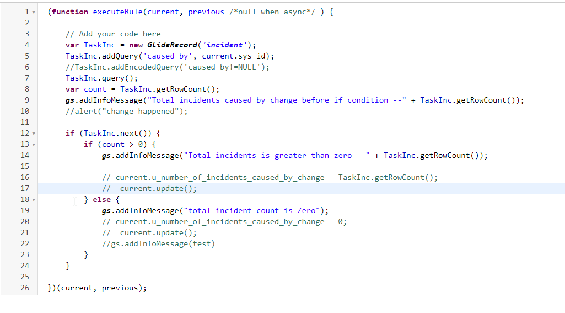Click 'TaskInc.getRowCount()' at end of line 14
565x313 pixels.
[431, 156]
